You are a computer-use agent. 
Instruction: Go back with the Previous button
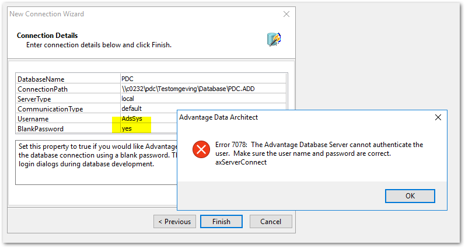[174, 222]
